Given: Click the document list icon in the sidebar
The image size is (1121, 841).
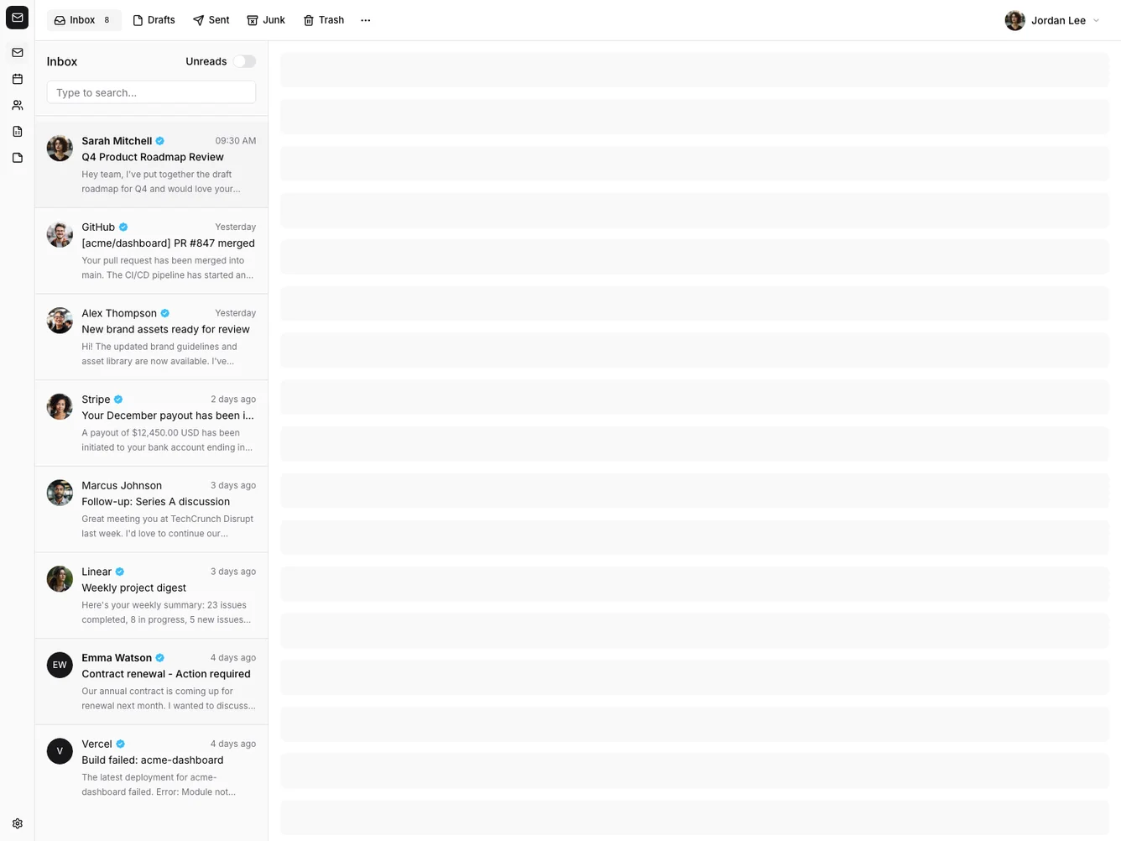Looking at the screenshot, I should click(17, 132).
